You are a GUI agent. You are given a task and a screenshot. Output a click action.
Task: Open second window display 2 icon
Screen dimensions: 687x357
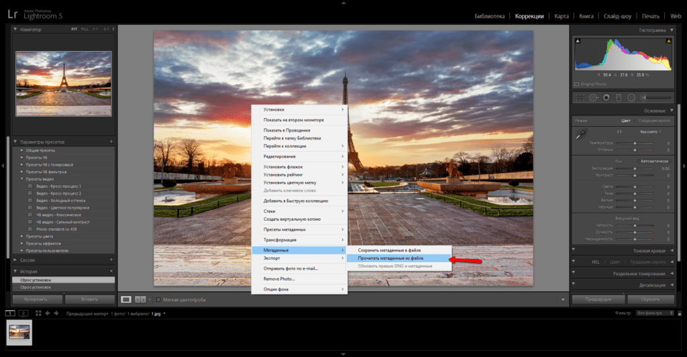pos(23,313)
